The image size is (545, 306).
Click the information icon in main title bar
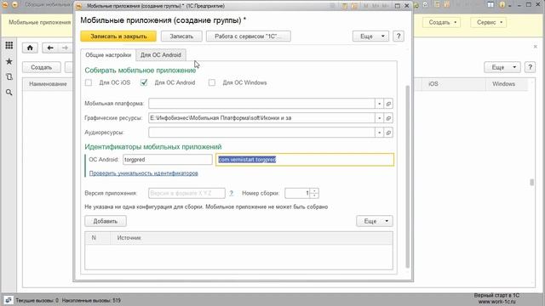tap(502, 5)
